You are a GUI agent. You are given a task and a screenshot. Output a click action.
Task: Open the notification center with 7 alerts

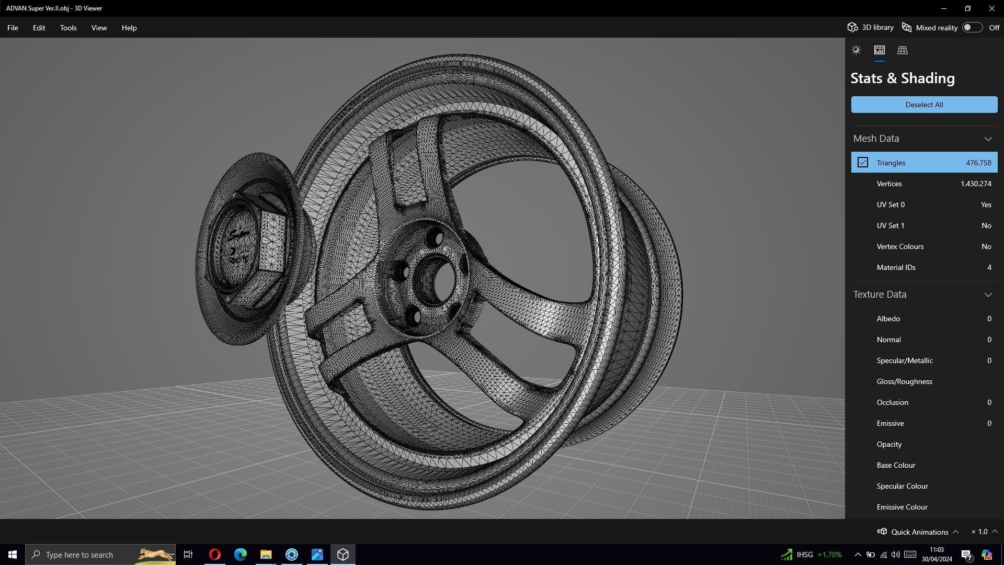tap(966, 555)
